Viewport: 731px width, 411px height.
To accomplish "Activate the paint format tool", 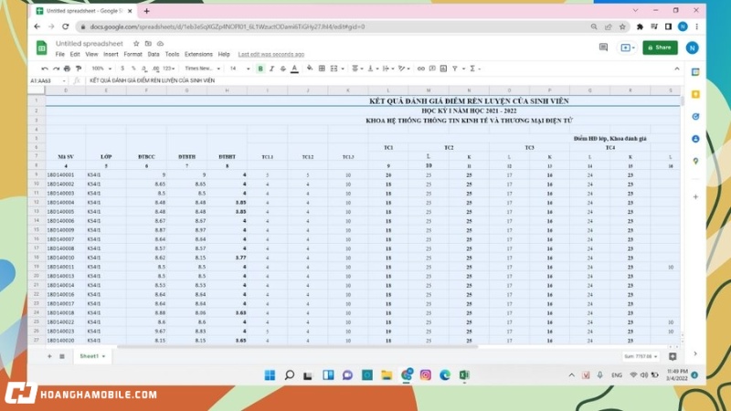I will 79,68.
